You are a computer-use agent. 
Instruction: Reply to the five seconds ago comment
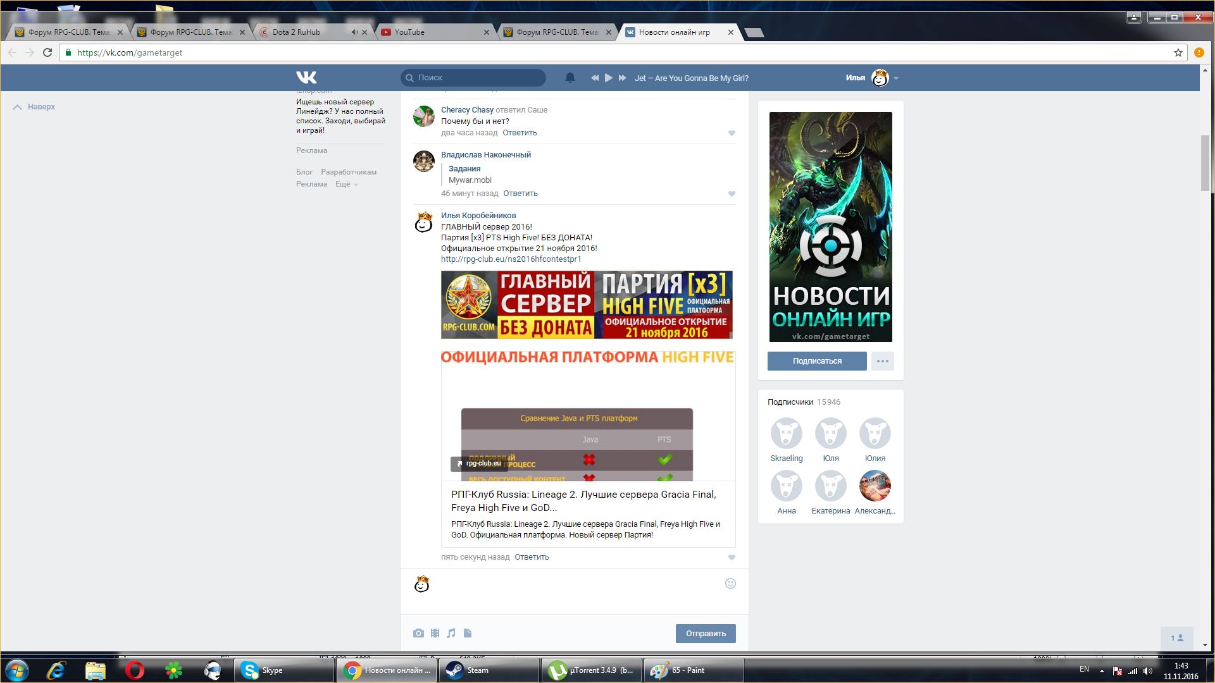pos(532,557)
